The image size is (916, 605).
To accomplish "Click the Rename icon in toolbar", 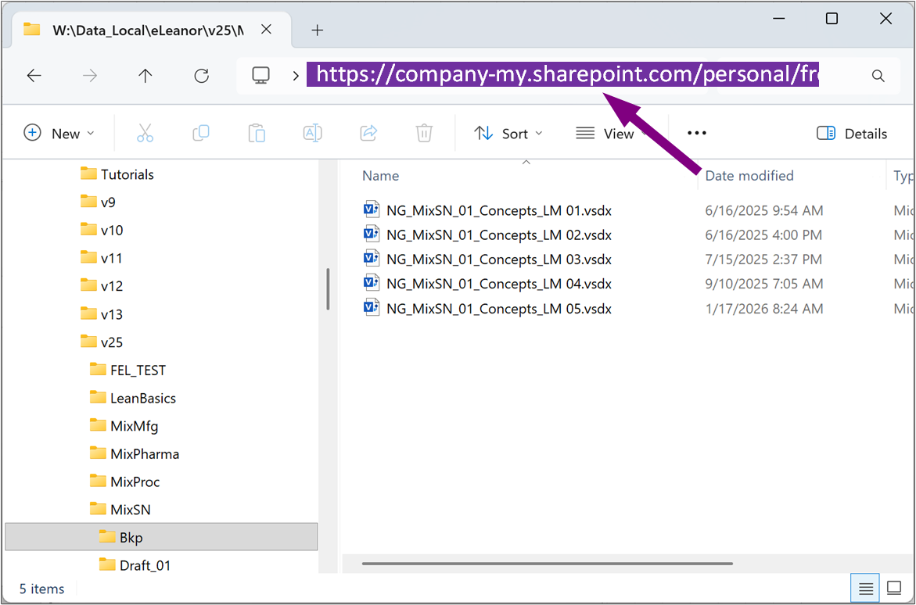I will point(312,134).
